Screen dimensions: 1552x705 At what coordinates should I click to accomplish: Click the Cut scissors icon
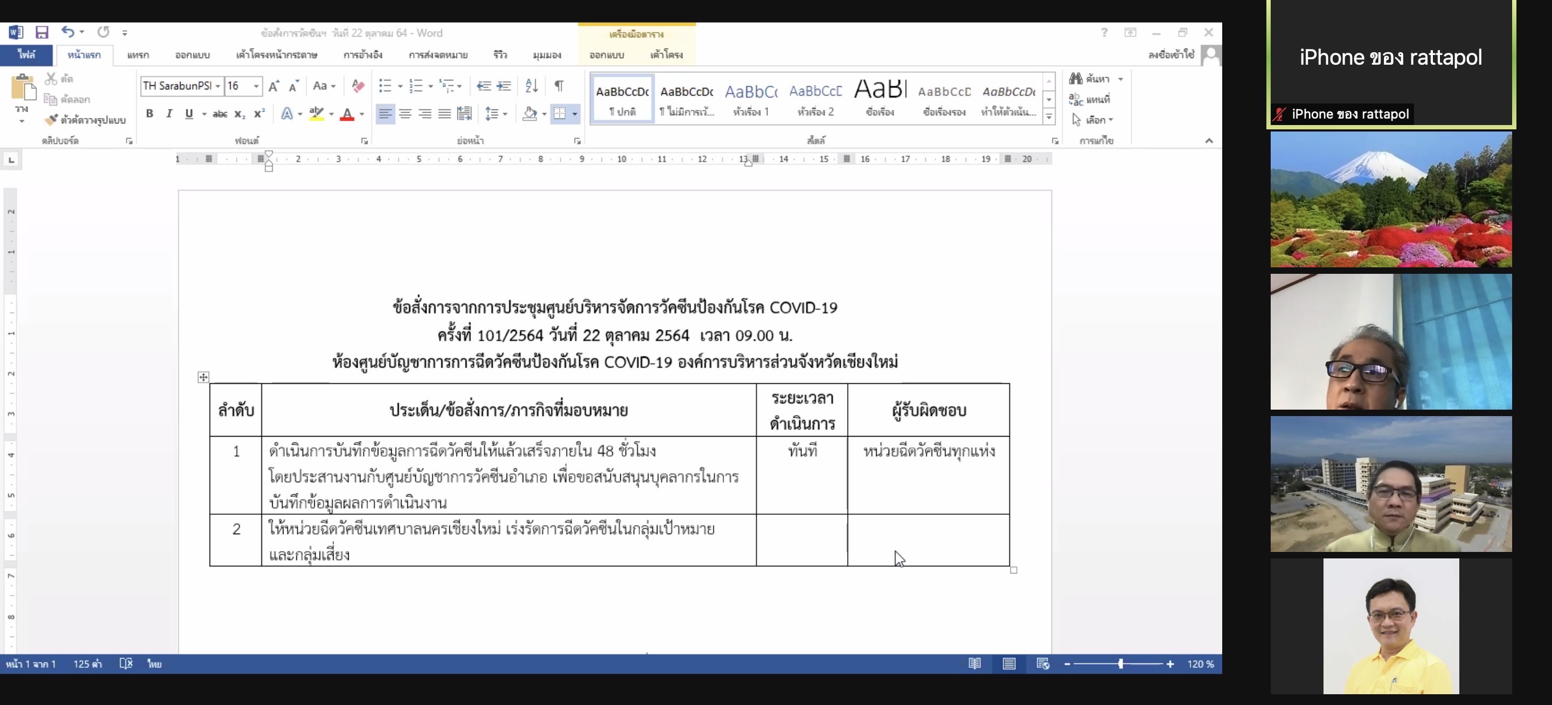51,78
